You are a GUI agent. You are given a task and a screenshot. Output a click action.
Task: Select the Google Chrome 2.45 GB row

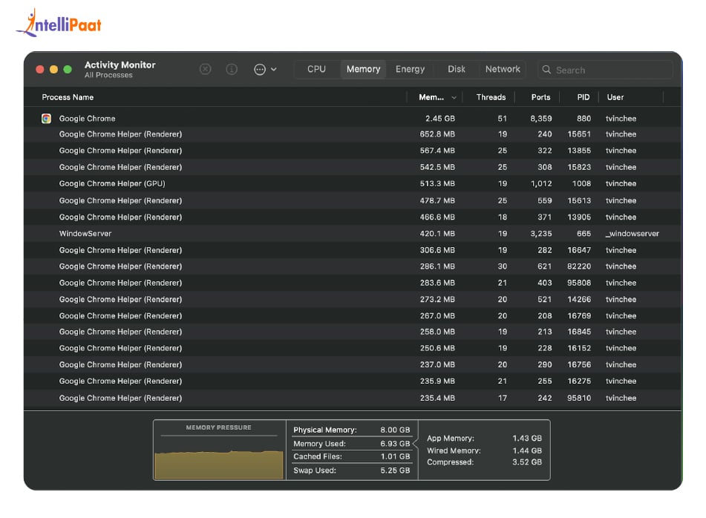[353, 118]
